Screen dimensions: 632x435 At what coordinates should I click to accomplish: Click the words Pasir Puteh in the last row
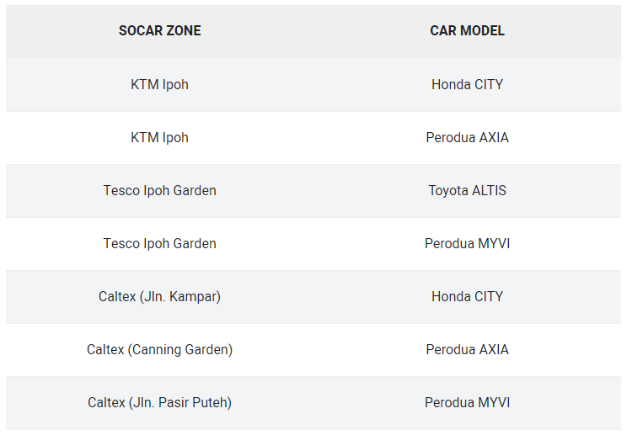(x=193, y=402)
